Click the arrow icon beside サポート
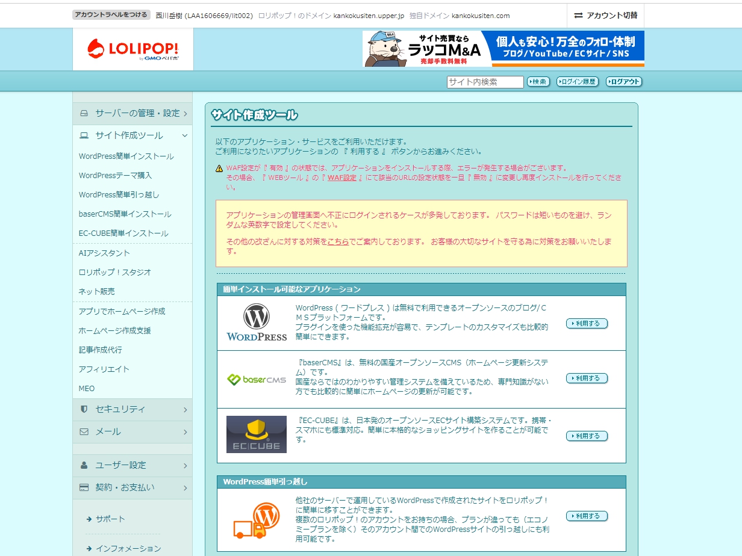Viewport: 742px width, 556px height. pyautogui.click(x=89, y=519)
